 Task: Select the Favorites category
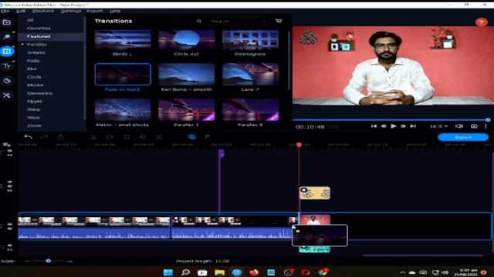[39, 28]
